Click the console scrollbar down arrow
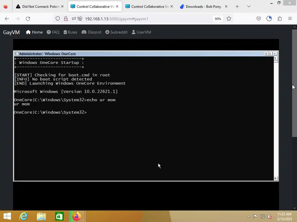The image size is (297, 222). pyautogui.click(x=276, y=178)
